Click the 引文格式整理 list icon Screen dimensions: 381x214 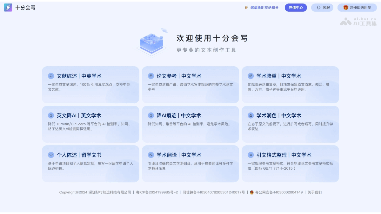251,155
